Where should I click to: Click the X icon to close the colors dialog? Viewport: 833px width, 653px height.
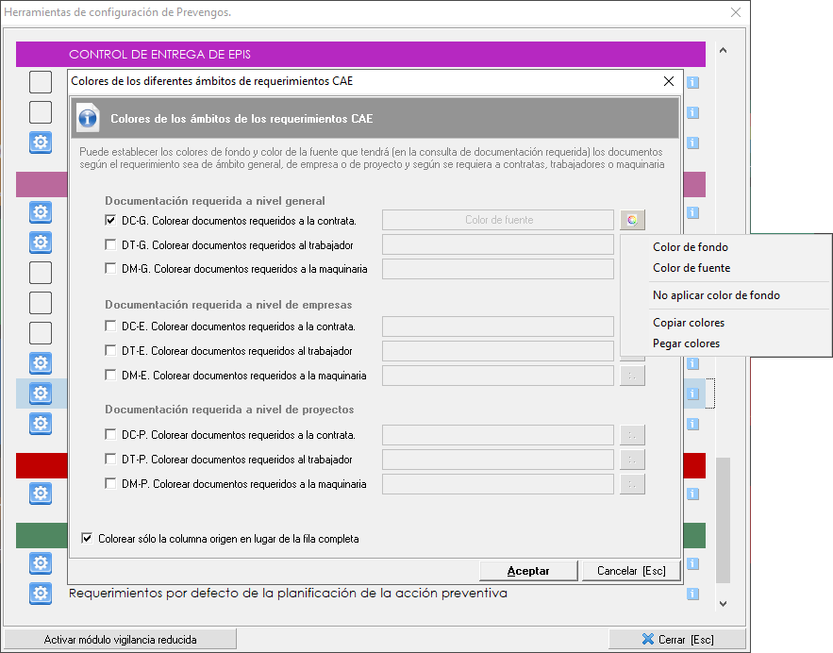pos(669,81)
